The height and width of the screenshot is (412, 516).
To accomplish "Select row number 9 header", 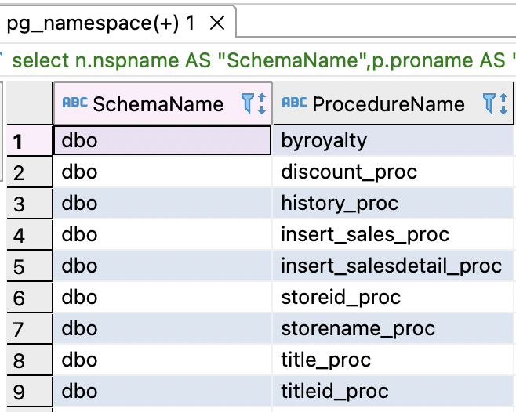I will click(x=29, y=391).
